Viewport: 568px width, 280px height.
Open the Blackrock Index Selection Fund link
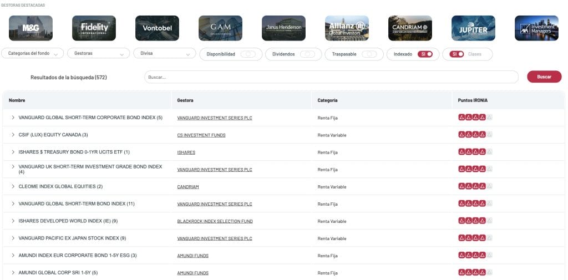[215, 221]
